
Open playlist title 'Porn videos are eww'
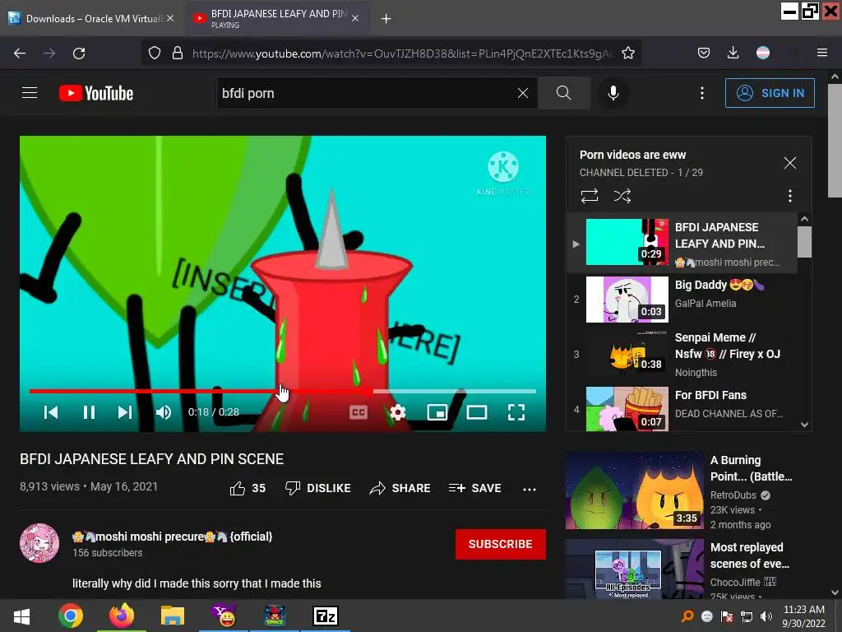click(x=632, y=155)
